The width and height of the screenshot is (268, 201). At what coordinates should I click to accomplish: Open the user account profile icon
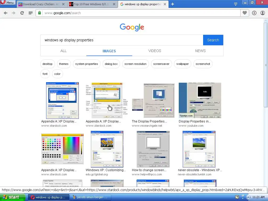tap(263, 13)
